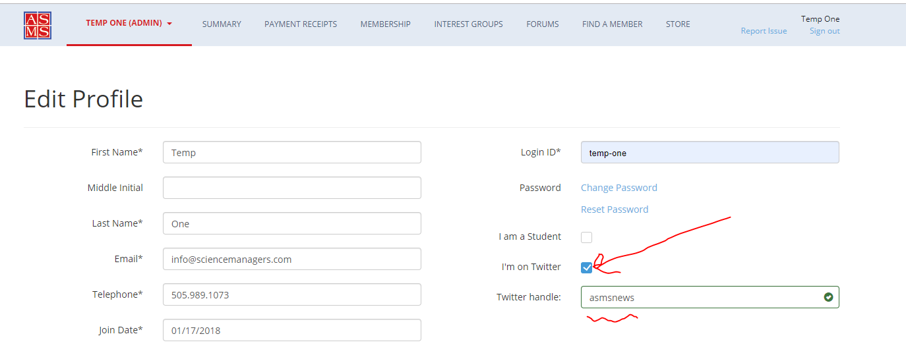Viewport: 906px width, 359px height.
Task: Open the MEMBERSHIP tab
Action: 386,24
